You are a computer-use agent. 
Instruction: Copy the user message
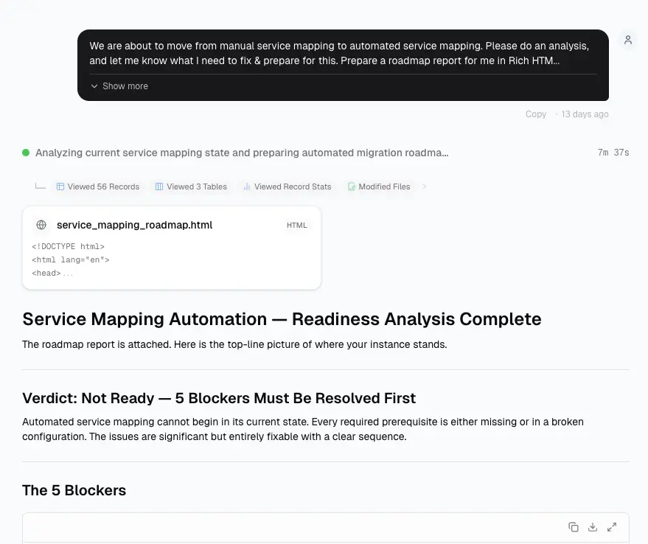(x=536, y=114)
